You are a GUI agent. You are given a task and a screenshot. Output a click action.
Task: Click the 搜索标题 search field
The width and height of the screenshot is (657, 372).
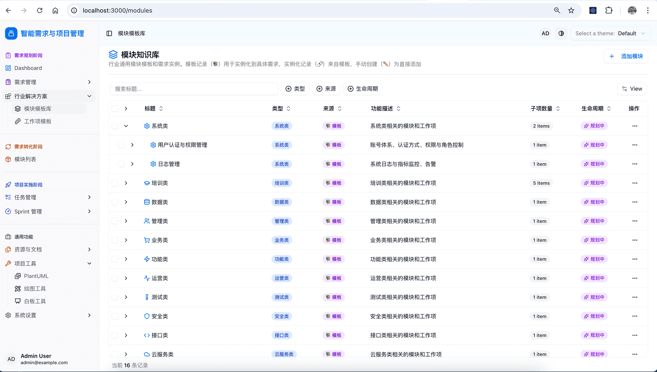193,88
